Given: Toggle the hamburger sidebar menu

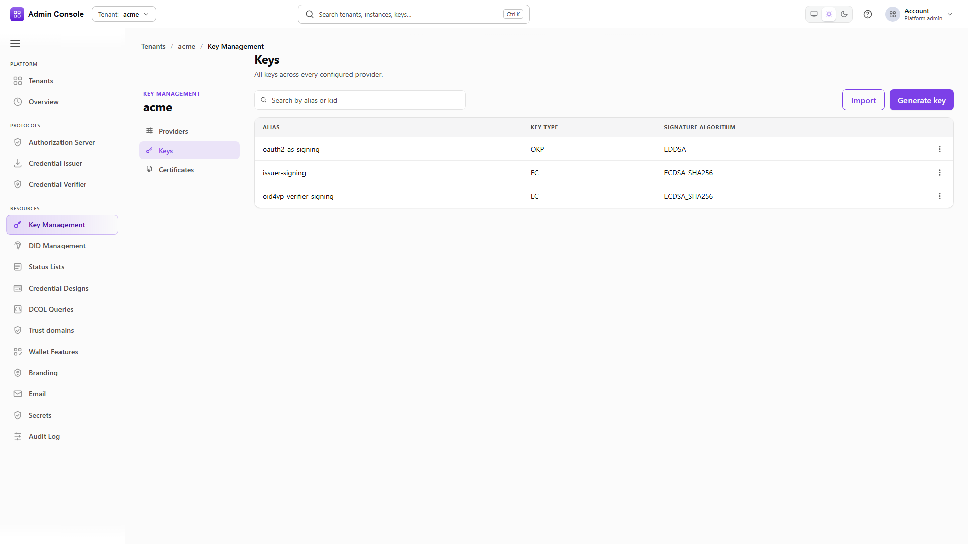Looking at the screenshot, I should point(15,43).
